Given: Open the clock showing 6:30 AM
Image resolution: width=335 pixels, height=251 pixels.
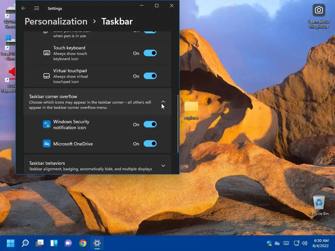Looking at the screenshot, I should (321, 243).
